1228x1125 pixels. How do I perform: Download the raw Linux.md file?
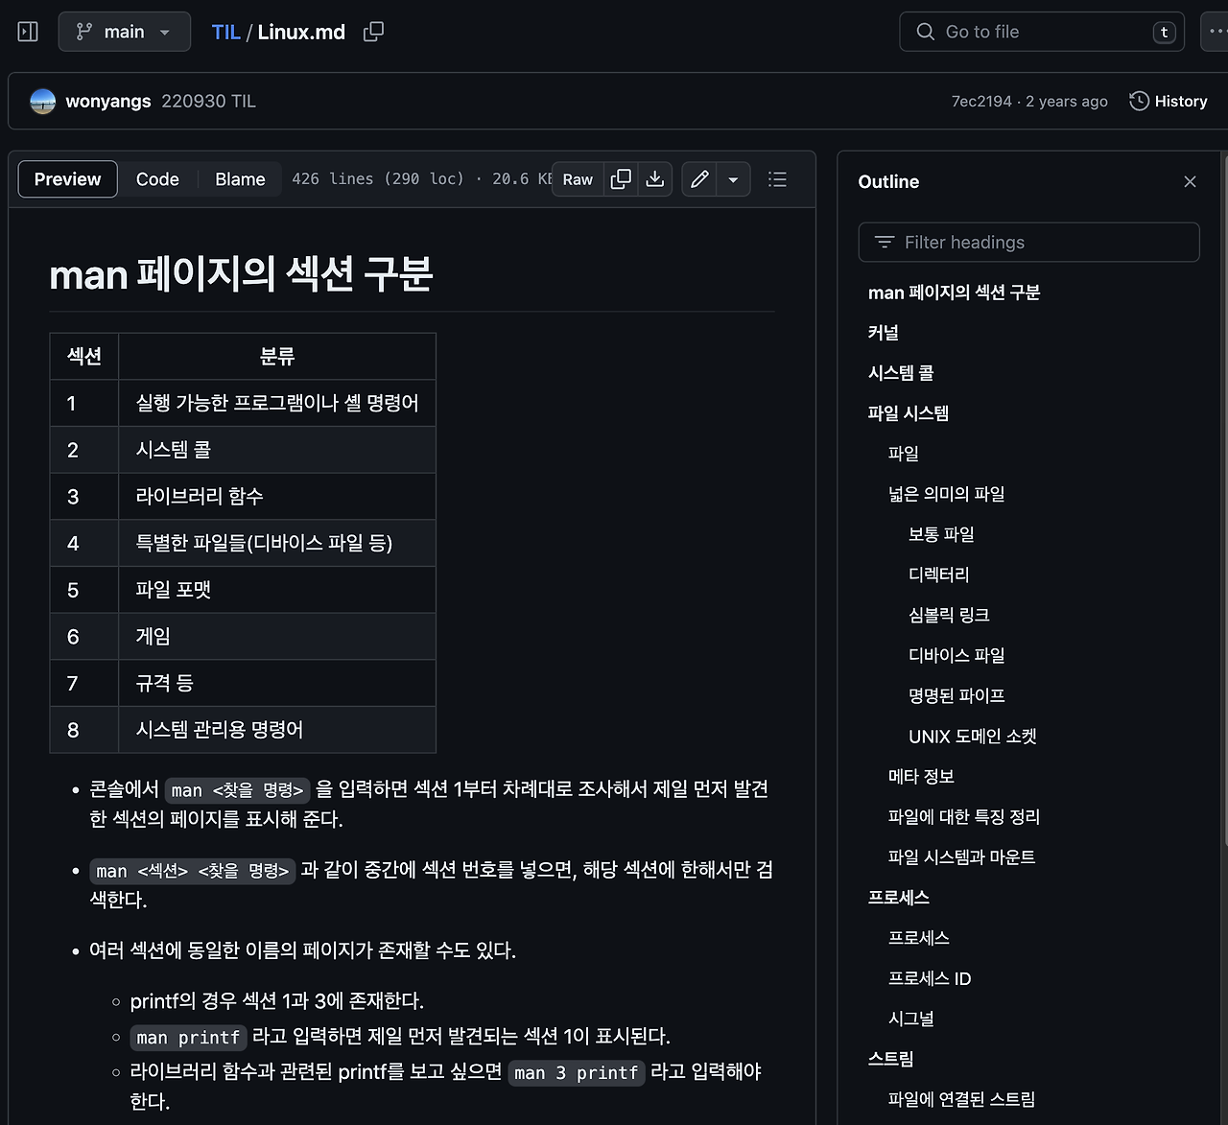click(x=654, y=179)
